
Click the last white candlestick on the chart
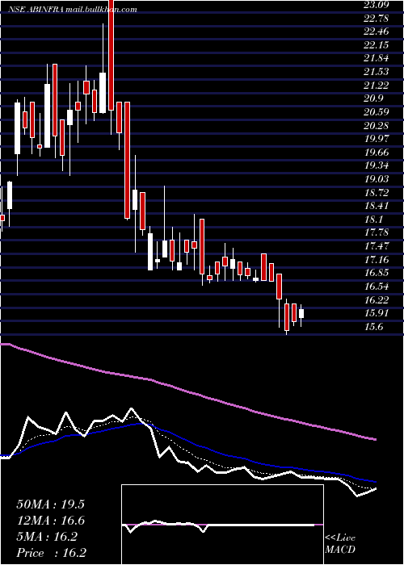point(301,313)
